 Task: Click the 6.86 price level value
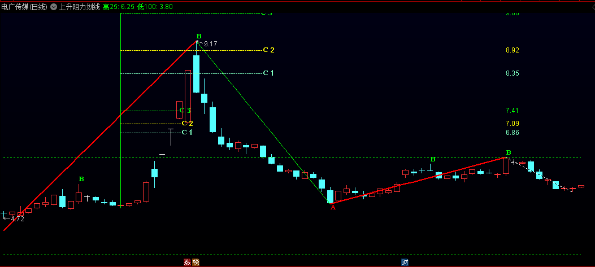click(x=513, y=133)
